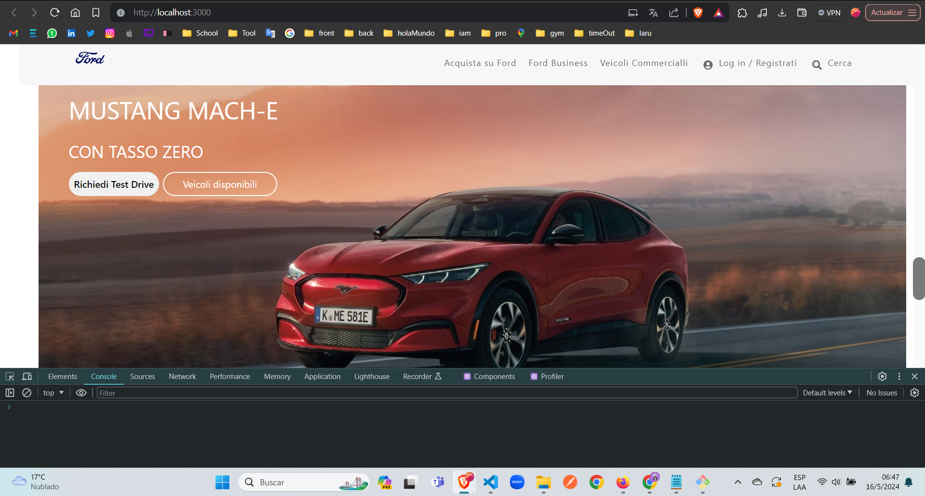The height and width of the screenshot is (496, 925).
Task: Switch to the Sources tab in DevTools
Action: tap(143, 377)
